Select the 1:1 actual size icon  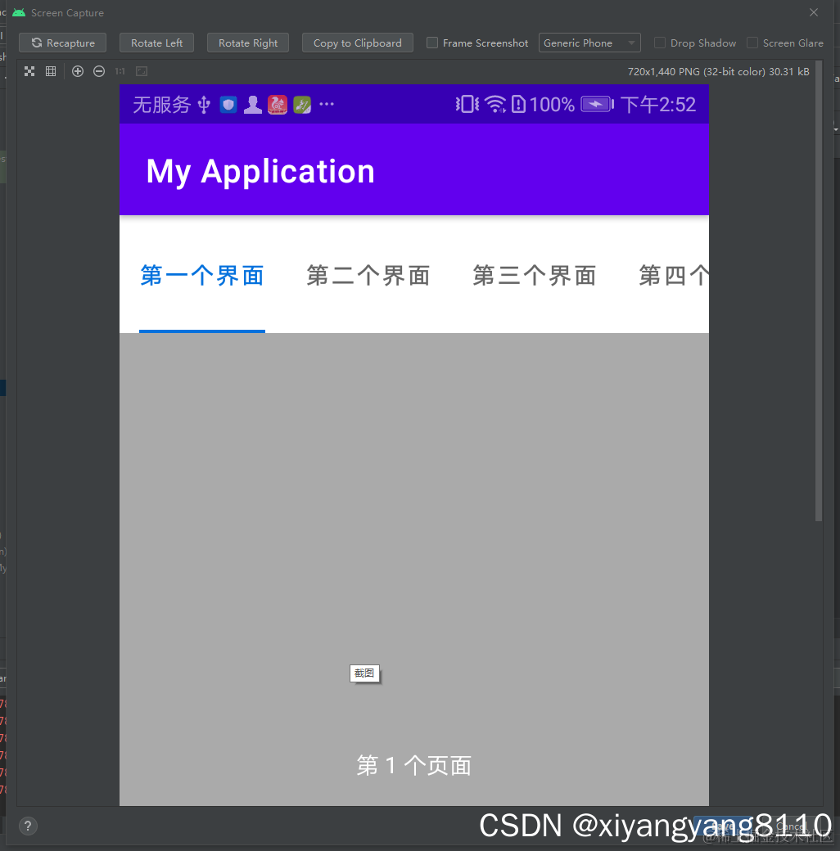[x=120, y=71]
